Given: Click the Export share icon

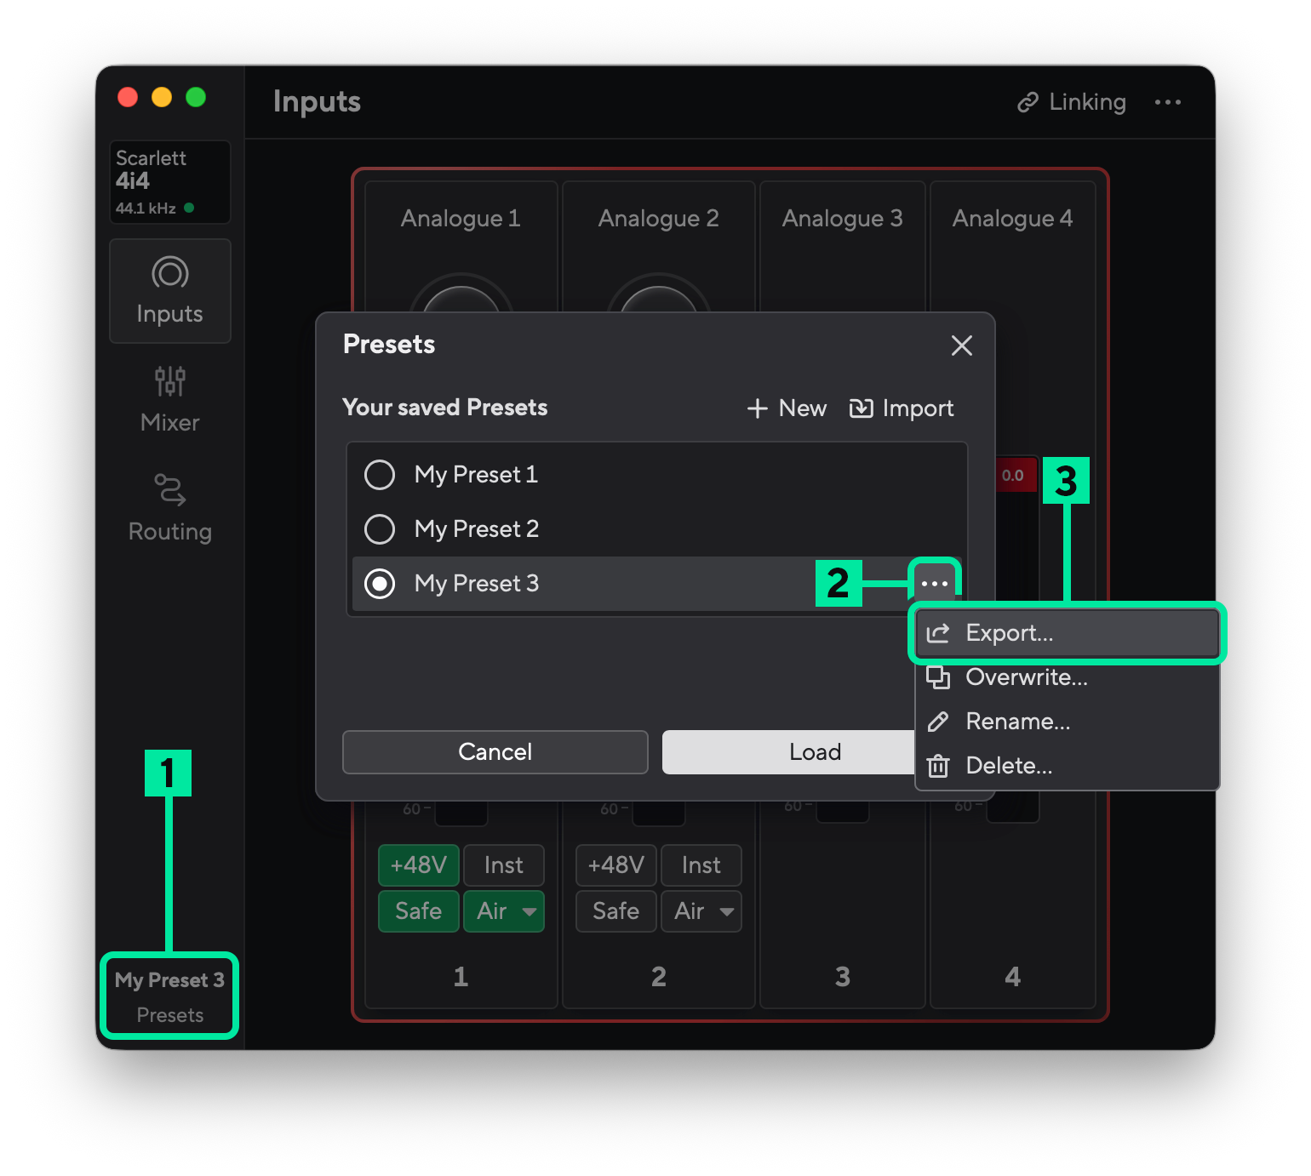Looking at the screenshot, I should pyautogui.click(x=938, y=633).
